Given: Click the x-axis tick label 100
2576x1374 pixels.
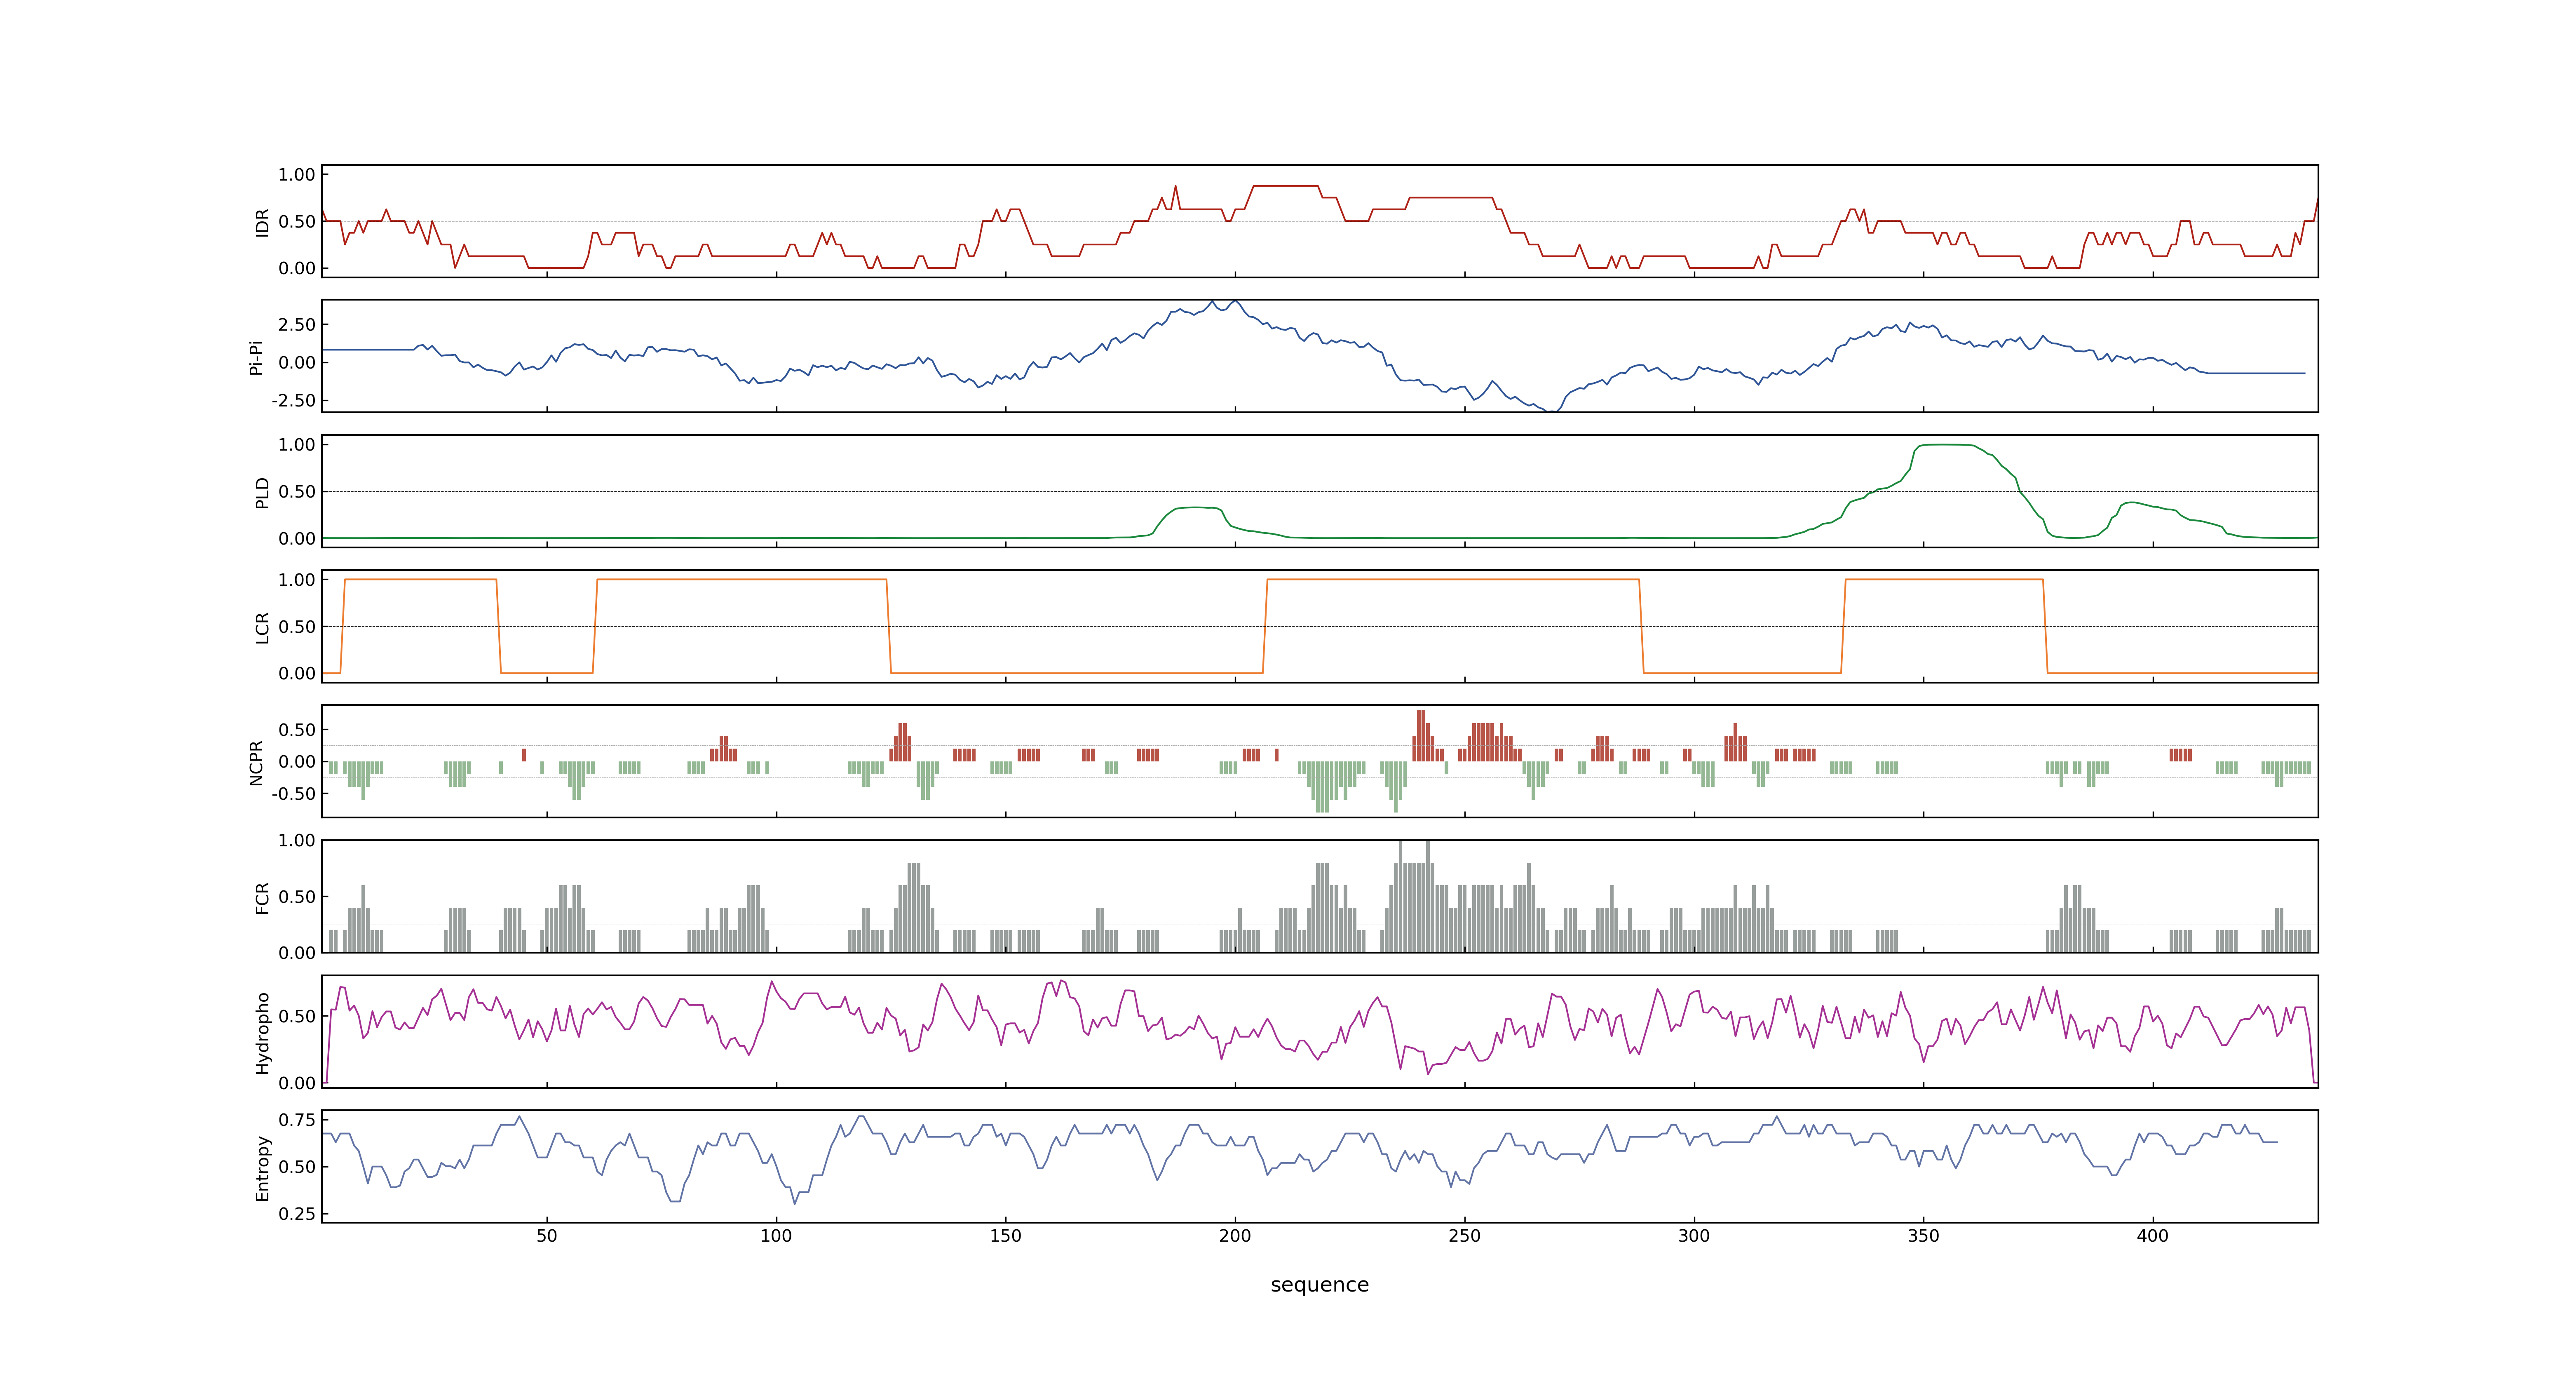Looking at the screenshot, I should [x=776, y=1236].
